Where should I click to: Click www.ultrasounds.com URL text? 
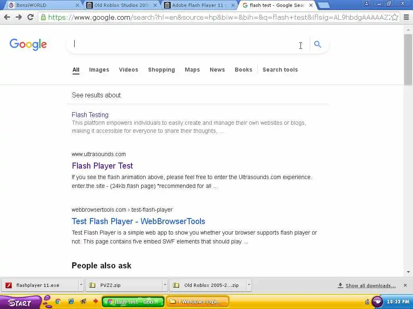click(x=99, y=154)
